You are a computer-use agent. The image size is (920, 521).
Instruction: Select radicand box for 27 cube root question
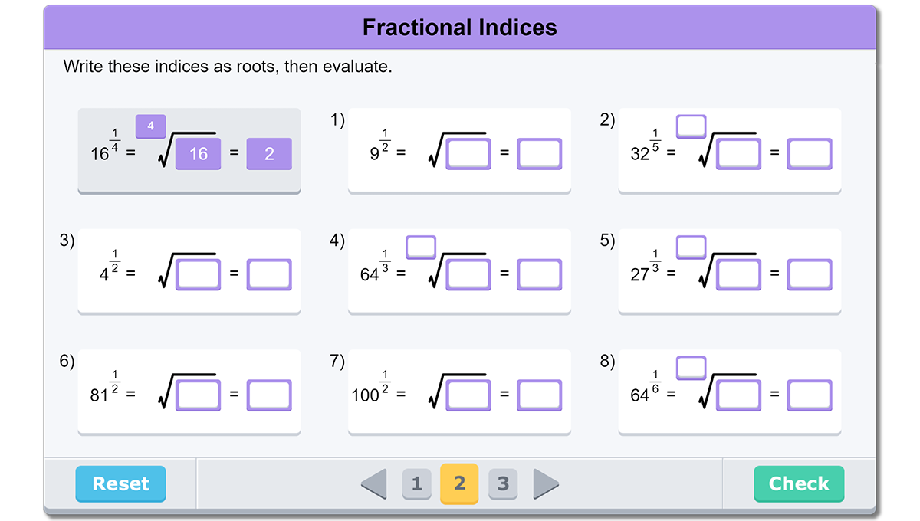click(x=738, y=275)
